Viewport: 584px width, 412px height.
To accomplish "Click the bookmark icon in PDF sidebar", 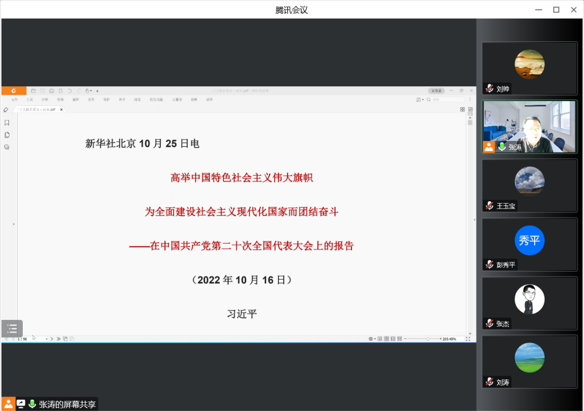I will pyautogui.click(x=7, y=123).
